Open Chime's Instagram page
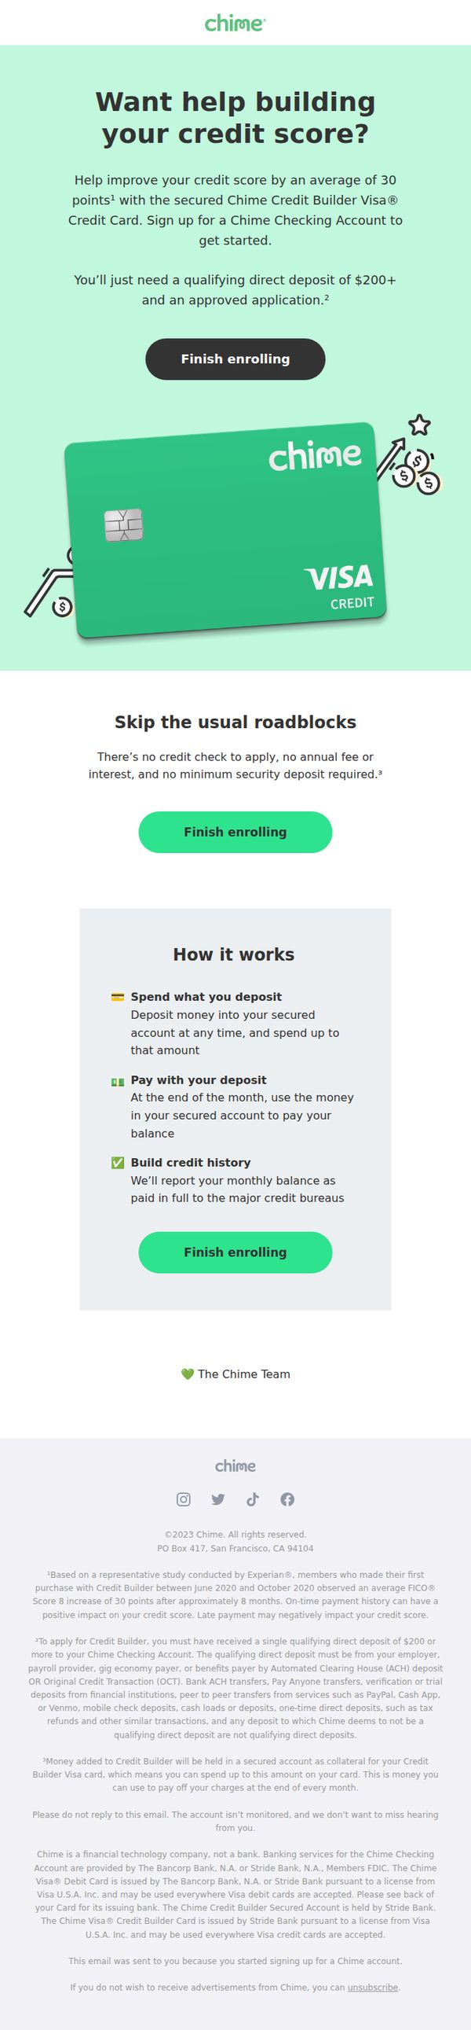Image resolution: width=471 pixels, height=2030 pixels. coord(183,1499)
